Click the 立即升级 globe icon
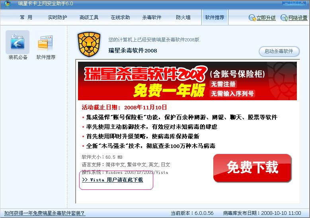The image size is (310, 218). [x=252, y=18]
